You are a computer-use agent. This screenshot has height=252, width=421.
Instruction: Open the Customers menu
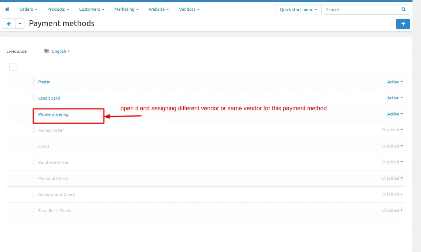(x=92, y=9)
